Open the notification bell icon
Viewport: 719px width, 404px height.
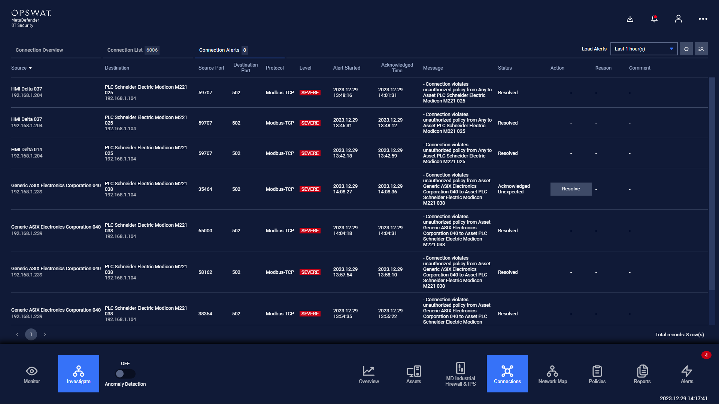click(x=654, y=19)
